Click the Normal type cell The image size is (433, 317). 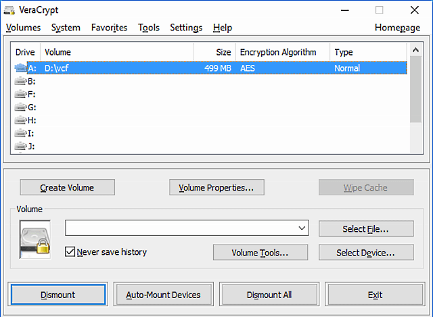click(x=347, y=68)
